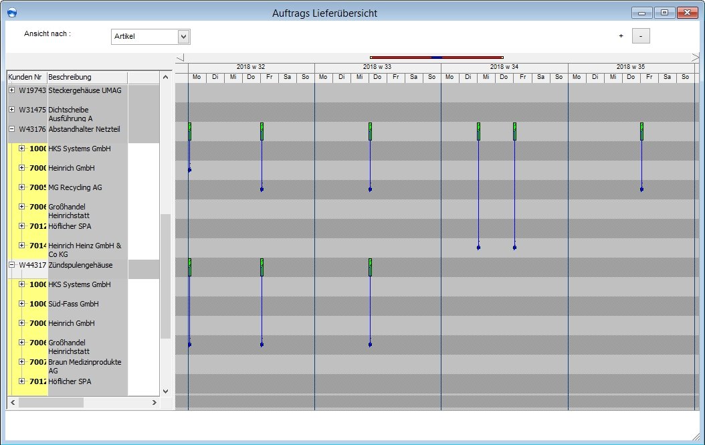Expand the Braun Medizinprodukte AG row
The image size is (705, 445).
coord(21,361)
